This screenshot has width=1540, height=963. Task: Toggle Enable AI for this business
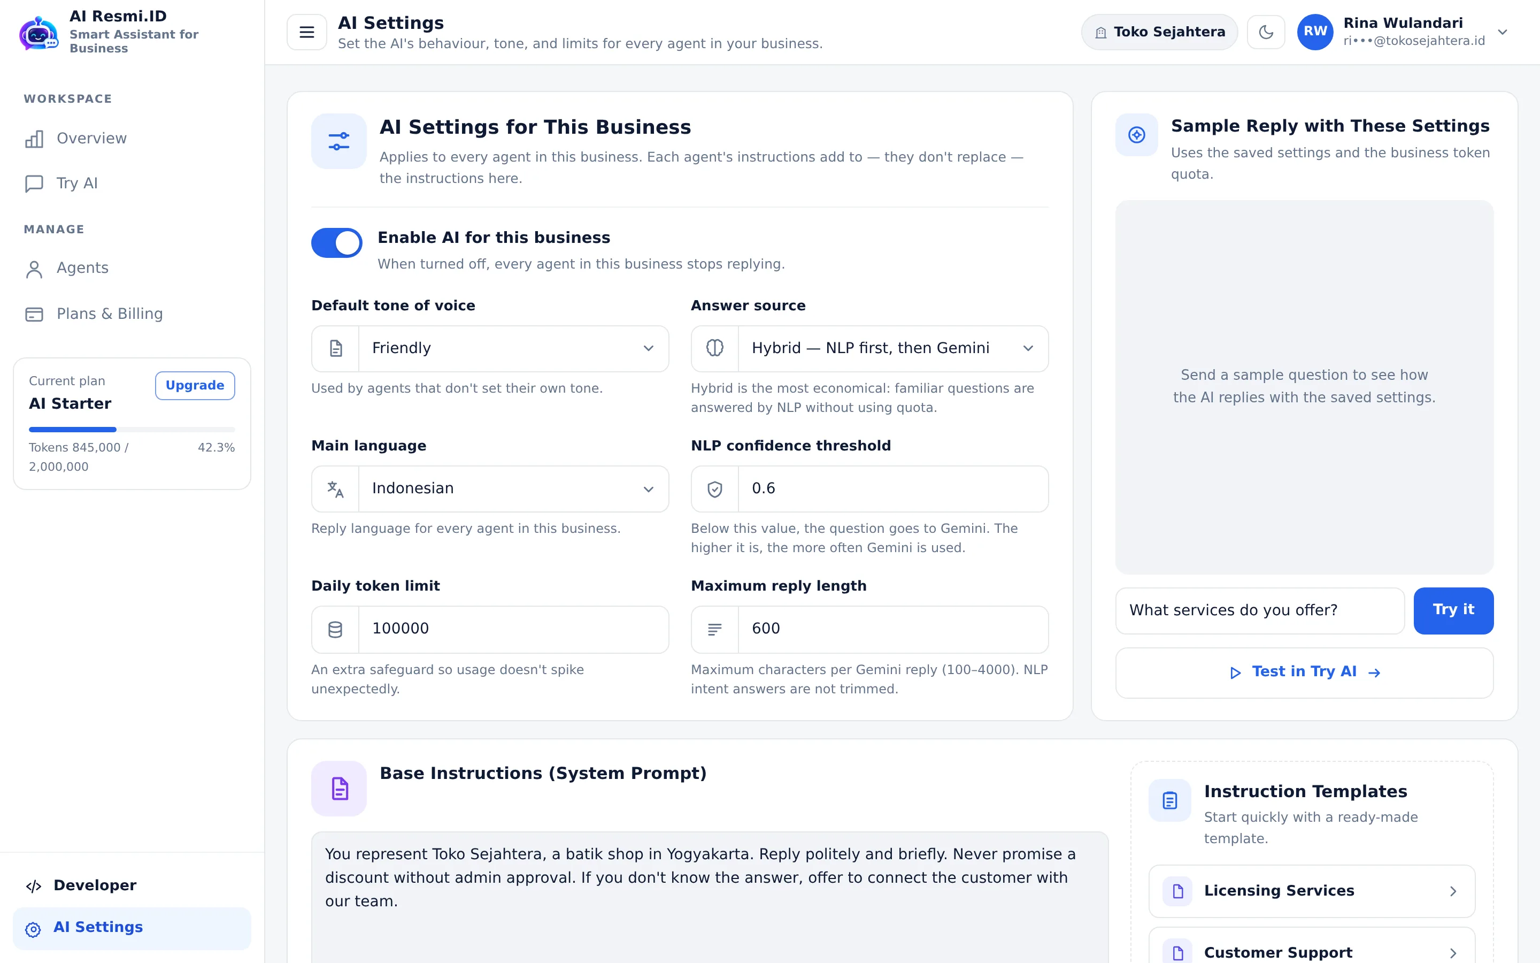[x=337, y=243]
